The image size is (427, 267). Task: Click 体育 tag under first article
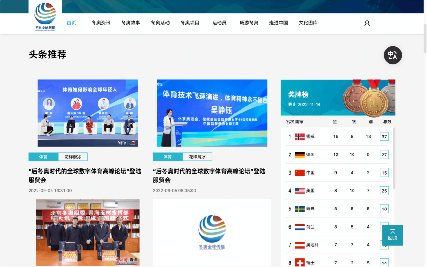(43, 157)
